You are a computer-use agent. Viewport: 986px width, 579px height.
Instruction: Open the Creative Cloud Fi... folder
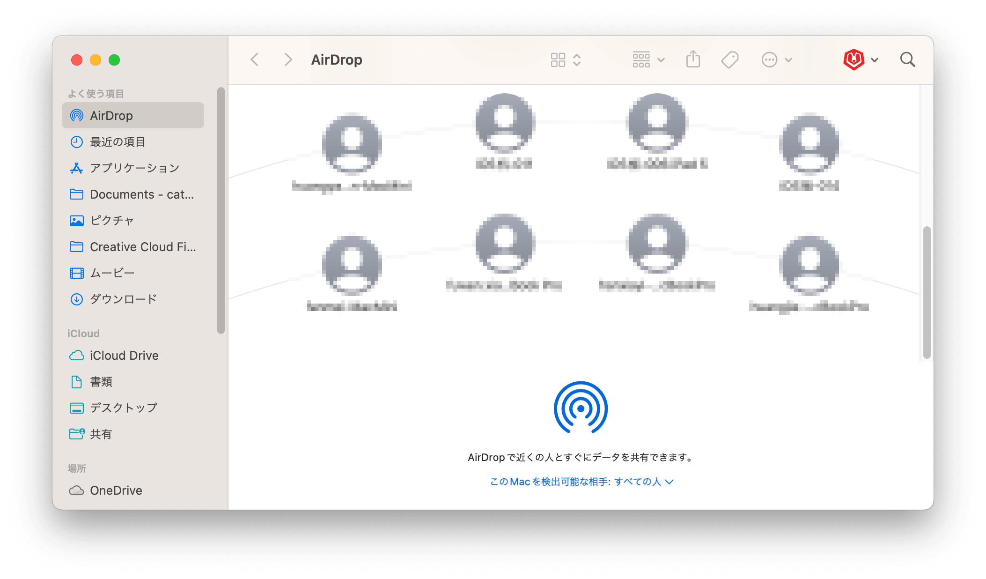pyautogui.click(x=133, y=247)
